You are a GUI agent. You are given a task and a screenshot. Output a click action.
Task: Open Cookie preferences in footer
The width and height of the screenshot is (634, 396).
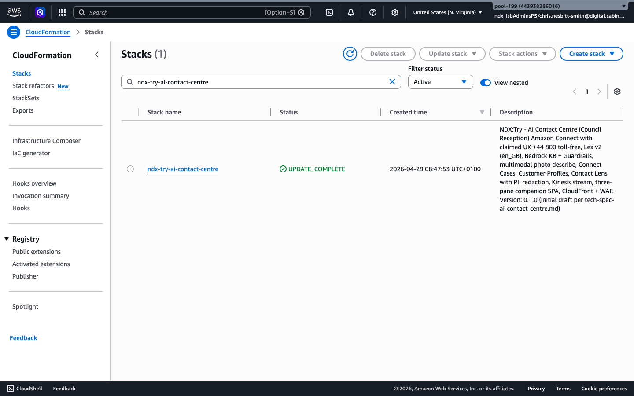pyautogui.click(x=604, y=389)
